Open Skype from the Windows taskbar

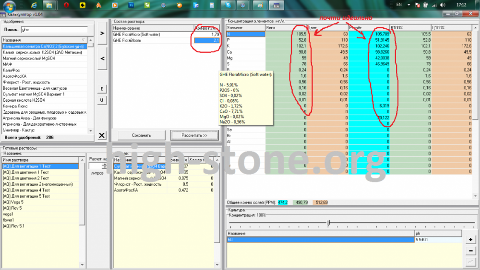228,5
